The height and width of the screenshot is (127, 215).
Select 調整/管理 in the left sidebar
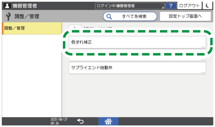[x=32, y=28]
